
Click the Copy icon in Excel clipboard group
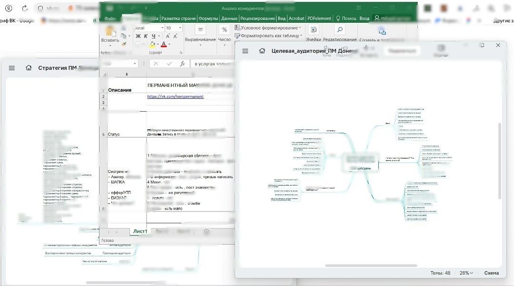pyautogui.click(x=124, y=36)
